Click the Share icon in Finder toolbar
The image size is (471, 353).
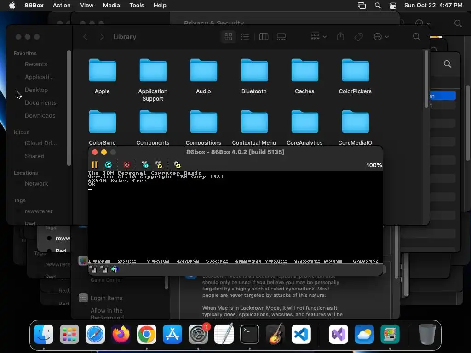coord(340,37)
